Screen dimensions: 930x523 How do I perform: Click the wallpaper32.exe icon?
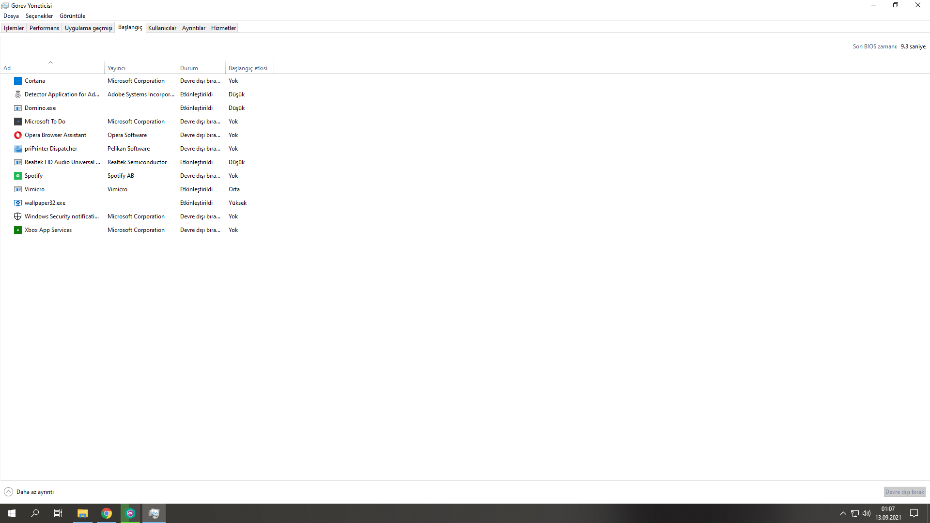18,203
